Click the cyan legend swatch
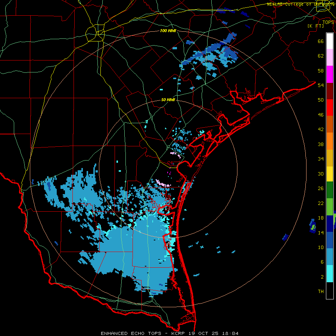 (330, 274)
